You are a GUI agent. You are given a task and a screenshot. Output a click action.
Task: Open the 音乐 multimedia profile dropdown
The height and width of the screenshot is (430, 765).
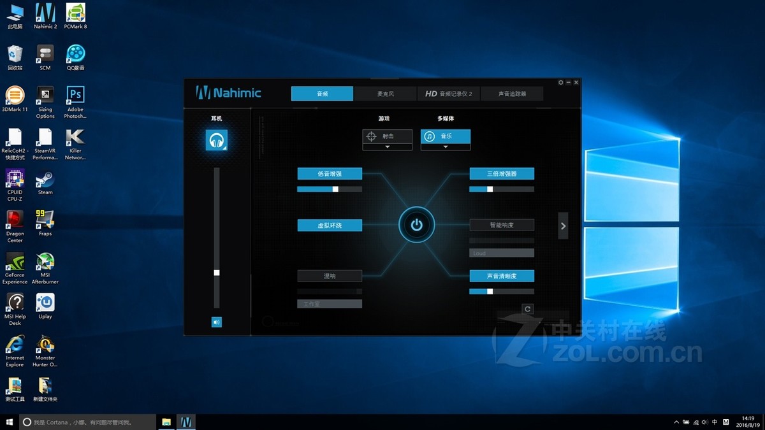(x=445, y=148)
